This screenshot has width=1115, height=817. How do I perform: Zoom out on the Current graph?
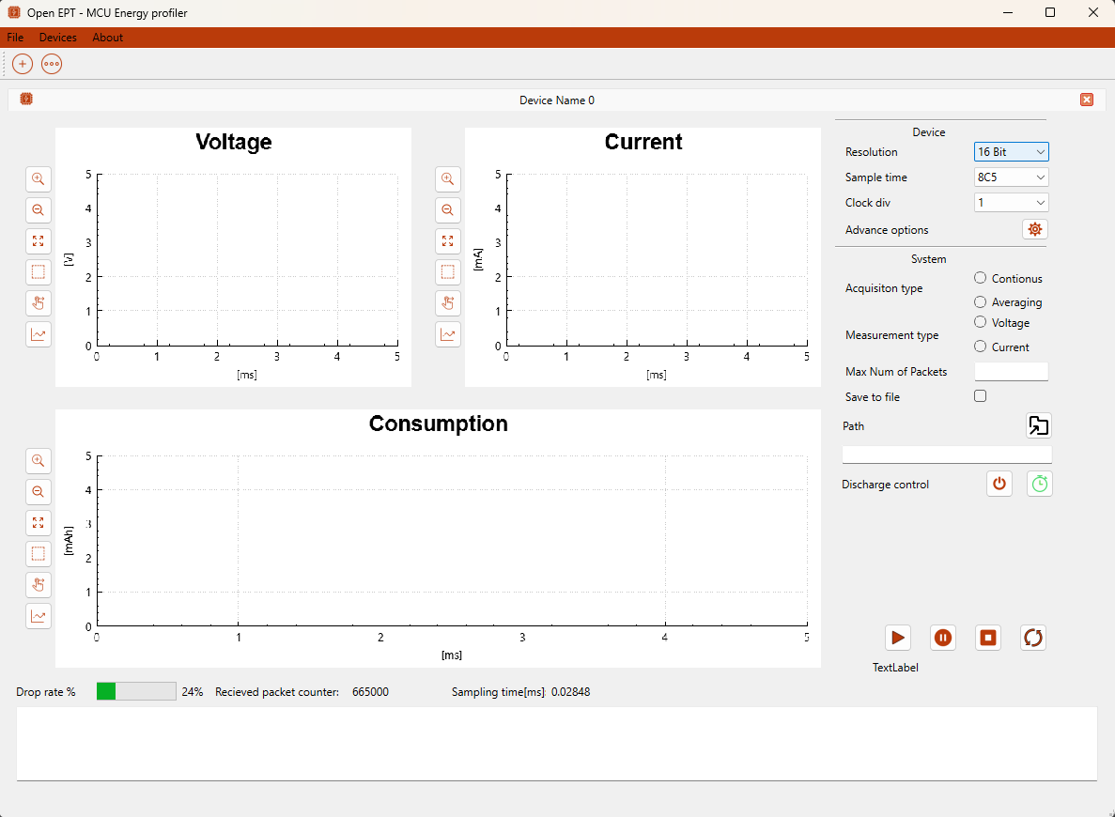(448, 210)
